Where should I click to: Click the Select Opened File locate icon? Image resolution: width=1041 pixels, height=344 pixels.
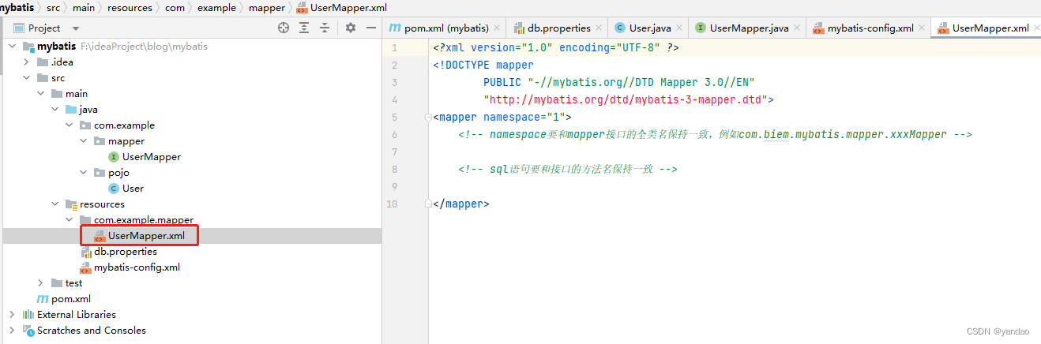coord(284,28)
